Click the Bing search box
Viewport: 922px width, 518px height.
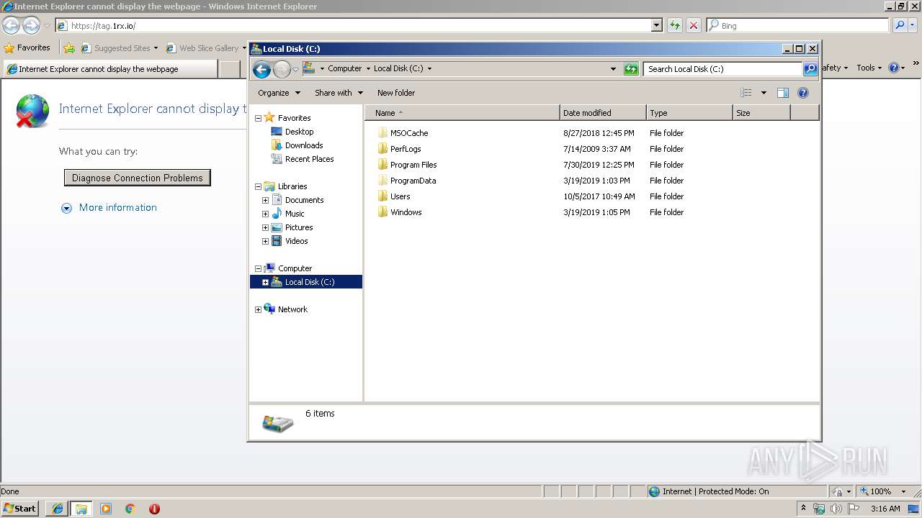797,25
